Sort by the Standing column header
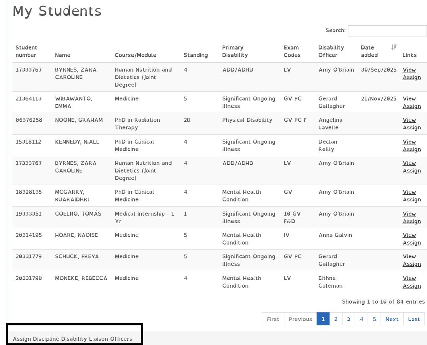Screen dimensions: 427x345 pyautogui.click(x=195, y=55)
